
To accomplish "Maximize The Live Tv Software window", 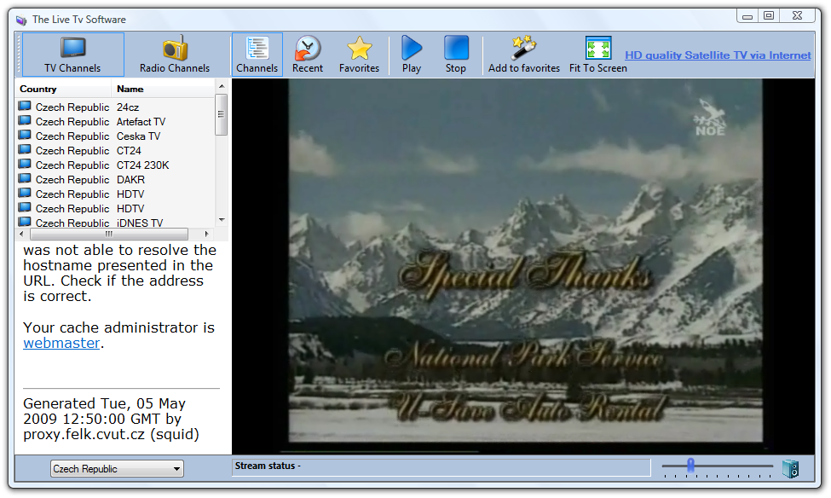I will click(x=769, y=15).
